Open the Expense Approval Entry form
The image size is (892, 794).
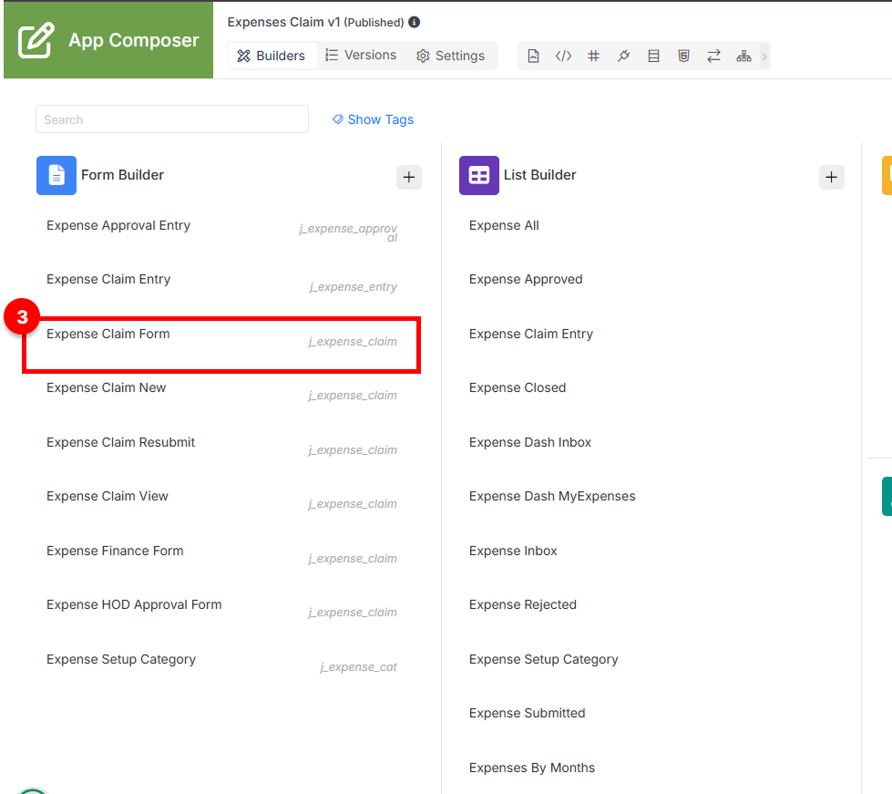(118, 225)
